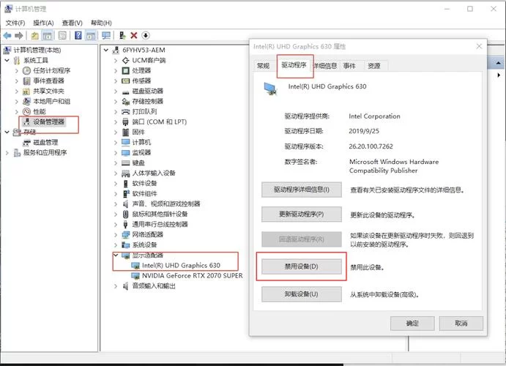Click the 驱动程序详细信息(I) button

(x=302, y=190)
